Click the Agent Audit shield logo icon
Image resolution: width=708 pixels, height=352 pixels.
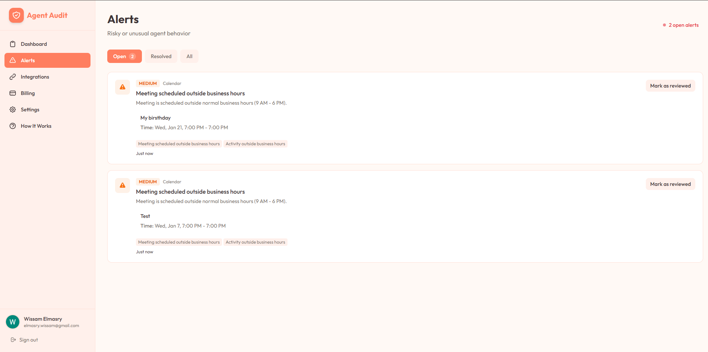point(16,15)
